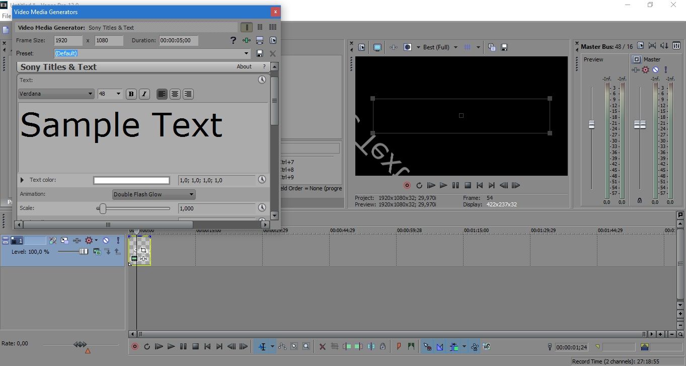Open font size 48 dropdown

118,94
